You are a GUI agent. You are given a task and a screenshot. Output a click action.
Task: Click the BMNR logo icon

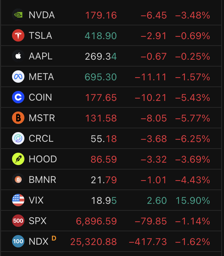click(18, 179)
